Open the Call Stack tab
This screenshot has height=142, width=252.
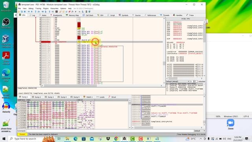(x=88, y=15)
